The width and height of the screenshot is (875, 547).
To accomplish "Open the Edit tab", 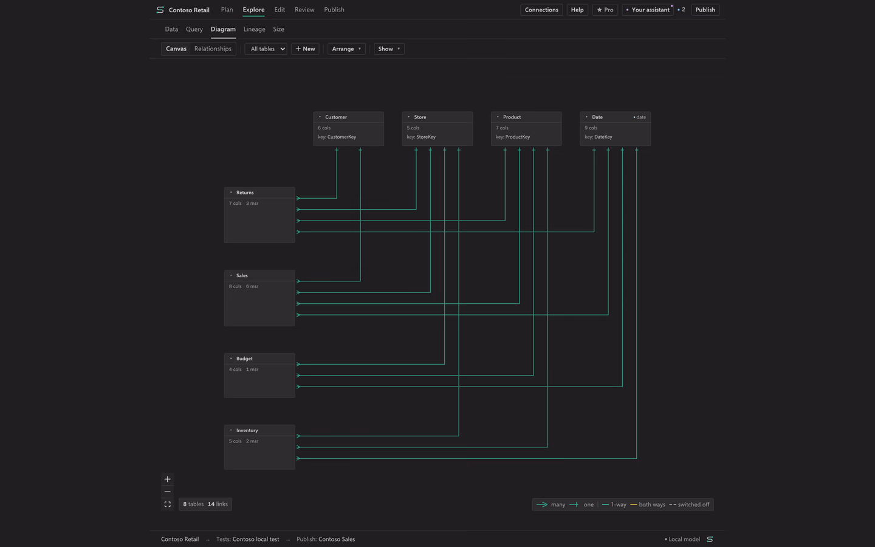I will (x=280, y=10).
